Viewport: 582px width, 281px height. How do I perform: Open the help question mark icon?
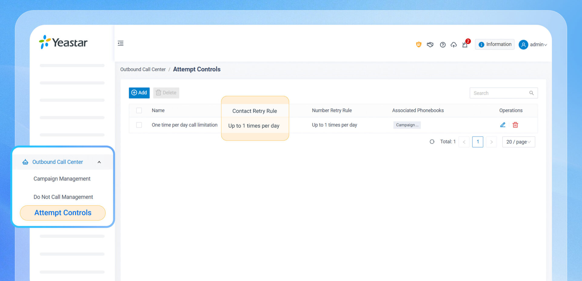tap(443, 45)
